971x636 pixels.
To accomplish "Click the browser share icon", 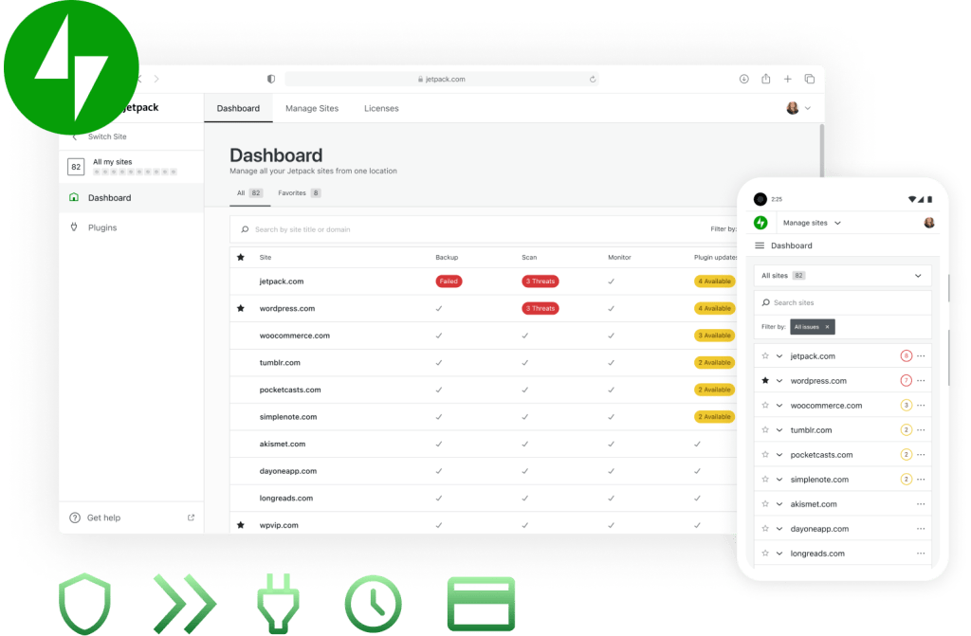I will pyautogui.click(x=766, y=79).
